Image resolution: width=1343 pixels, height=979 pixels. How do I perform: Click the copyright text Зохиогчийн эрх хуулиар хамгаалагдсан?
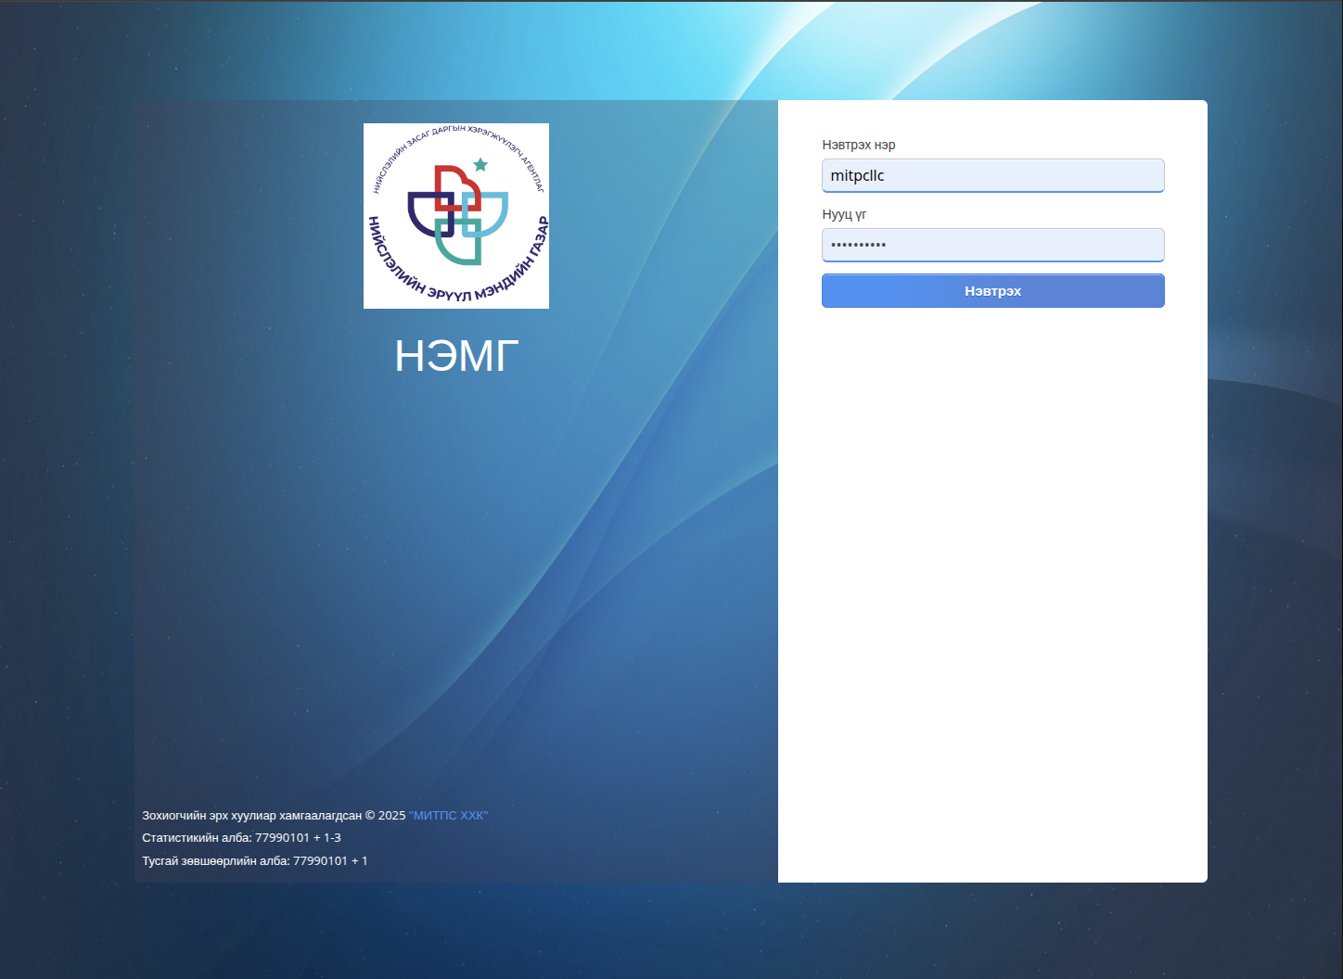coord(251,816)
